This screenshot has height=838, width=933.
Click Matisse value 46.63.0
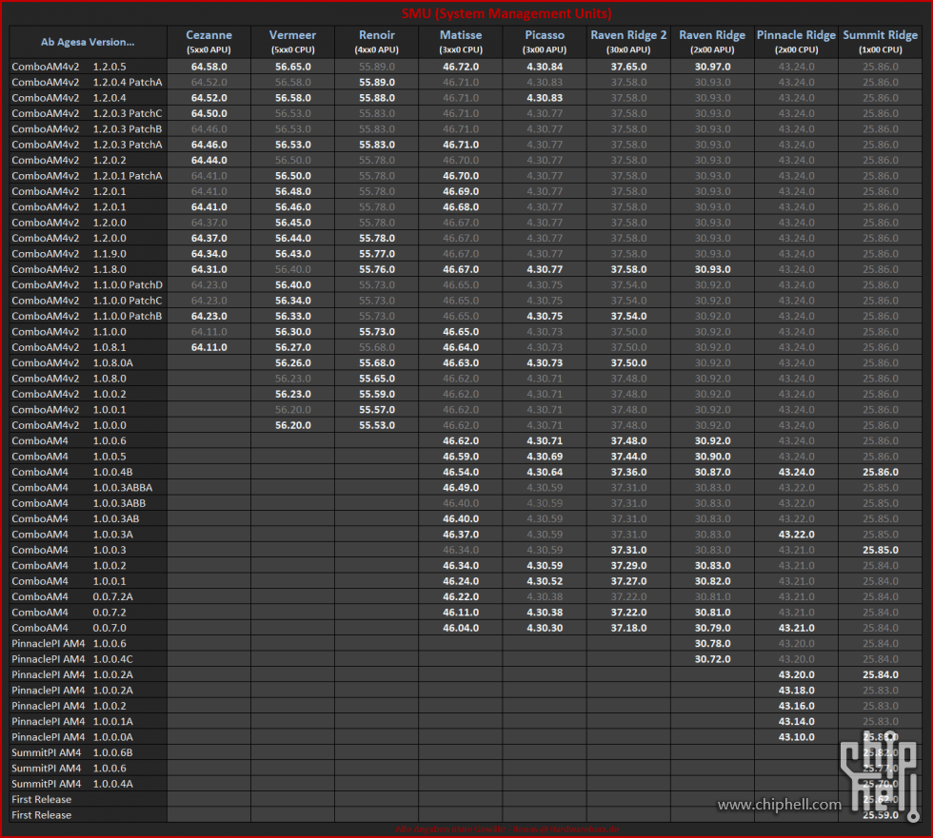coord(461,362)
